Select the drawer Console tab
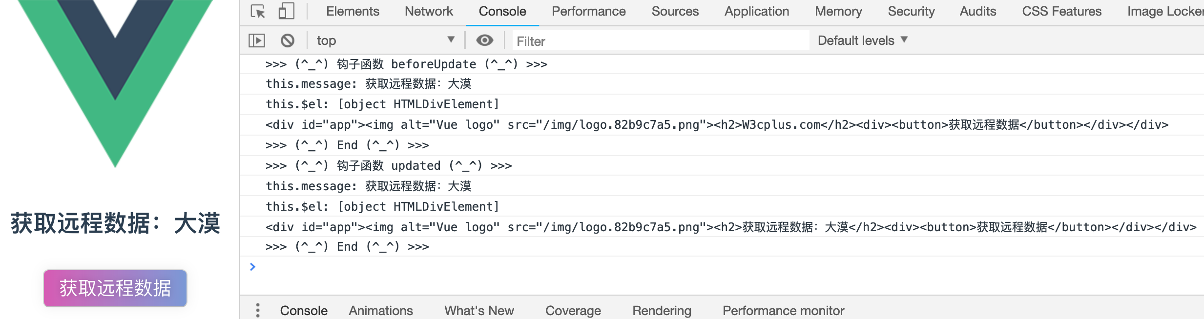 [304, 311]
